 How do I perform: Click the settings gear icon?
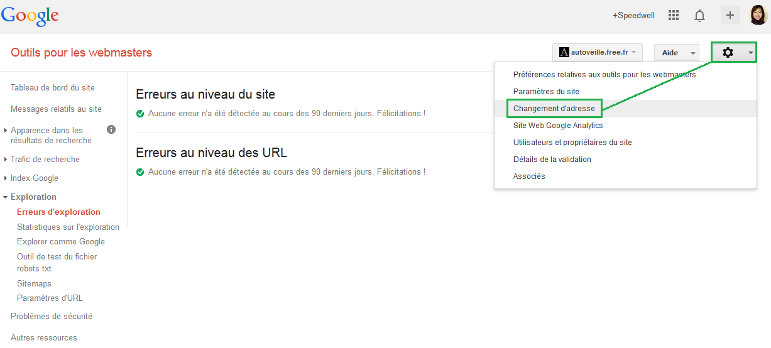[x=728, y=53]
